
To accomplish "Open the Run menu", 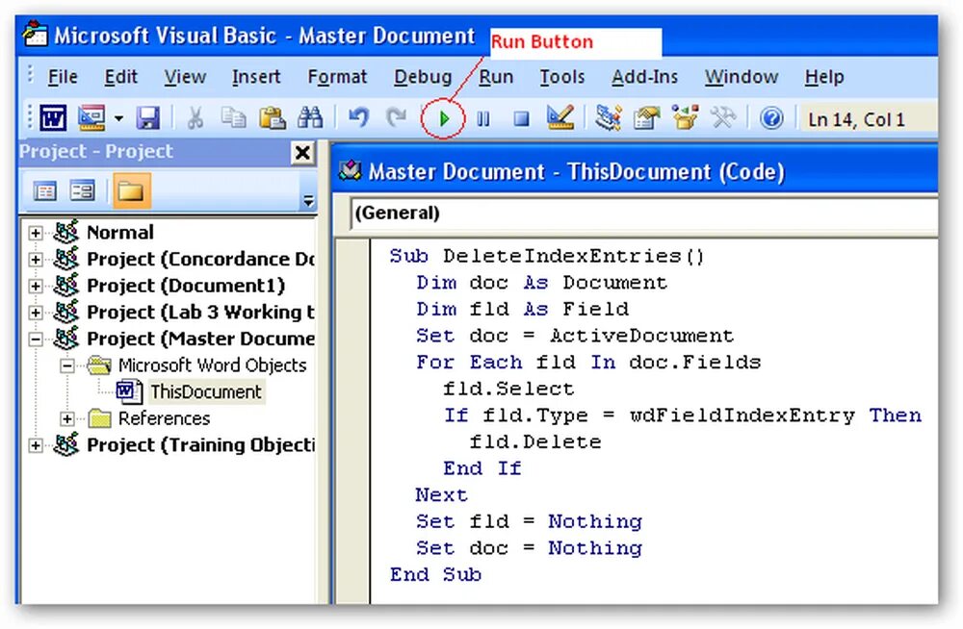I will click(x=496, y=77).
